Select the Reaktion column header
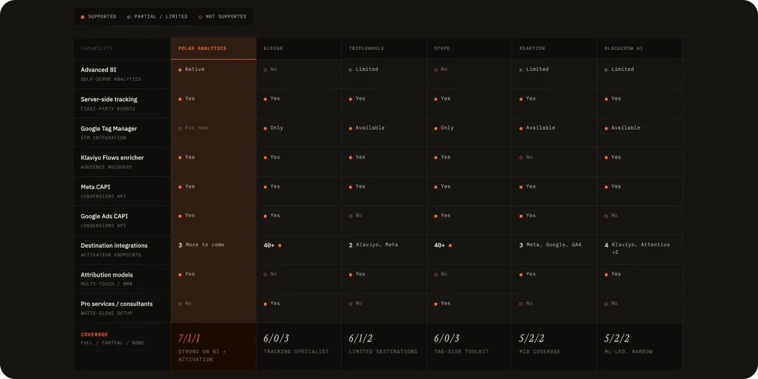 click(x=555, y=49)
